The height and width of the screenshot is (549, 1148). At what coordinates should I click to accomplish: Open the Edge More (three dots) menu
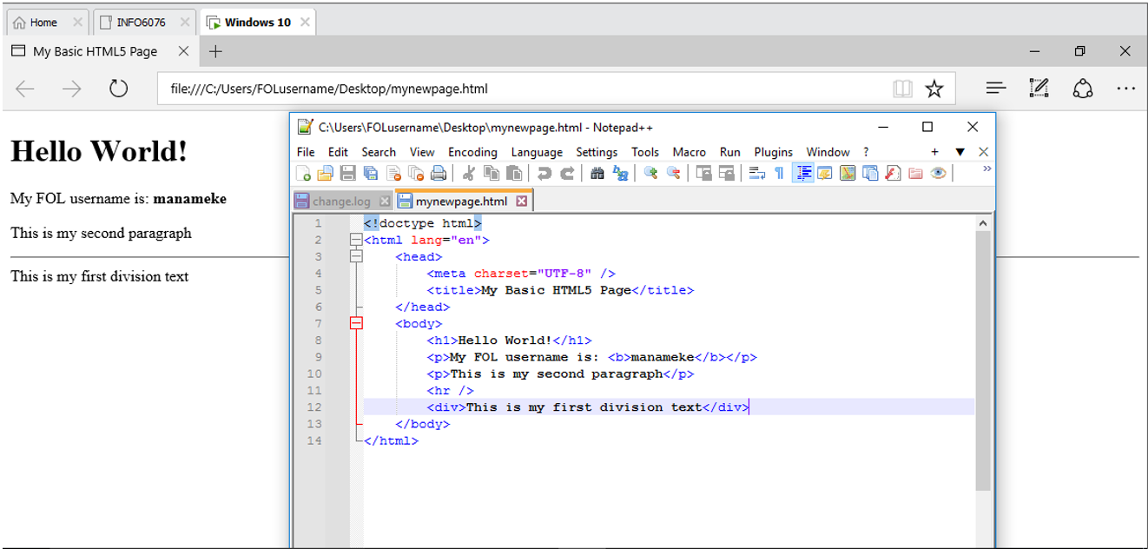[1125, 88]
